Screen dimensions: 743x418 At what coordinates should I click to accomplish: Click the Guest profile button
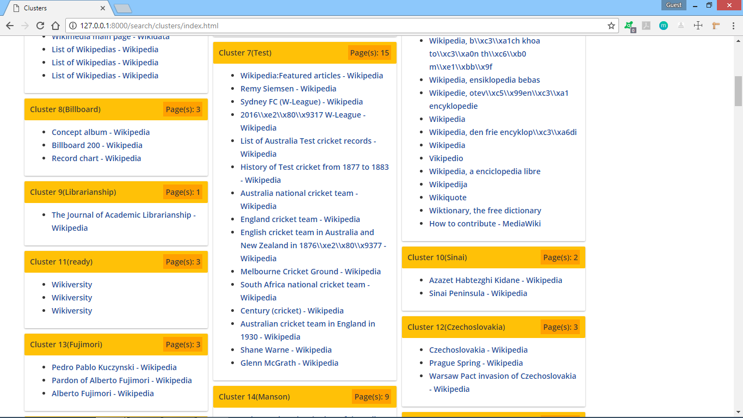pos(674,5)
